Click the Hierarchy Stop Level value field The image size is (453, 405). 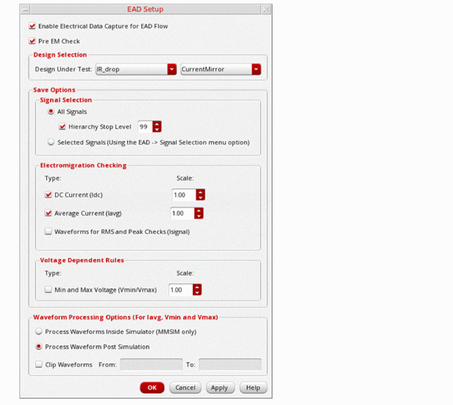pos(145,127)
